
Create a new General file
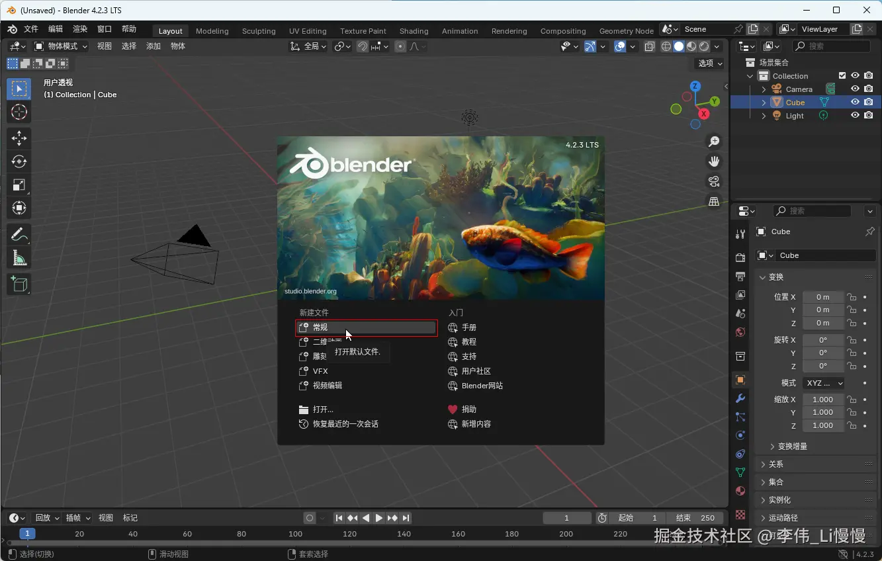click(367, 327)
